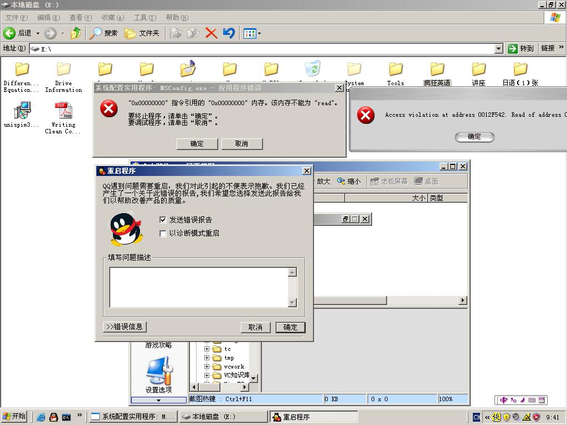The width and height of the screenshot is (567, 425).
Task: Click the IME soft keyboard icon
Action: click(532, 400)
